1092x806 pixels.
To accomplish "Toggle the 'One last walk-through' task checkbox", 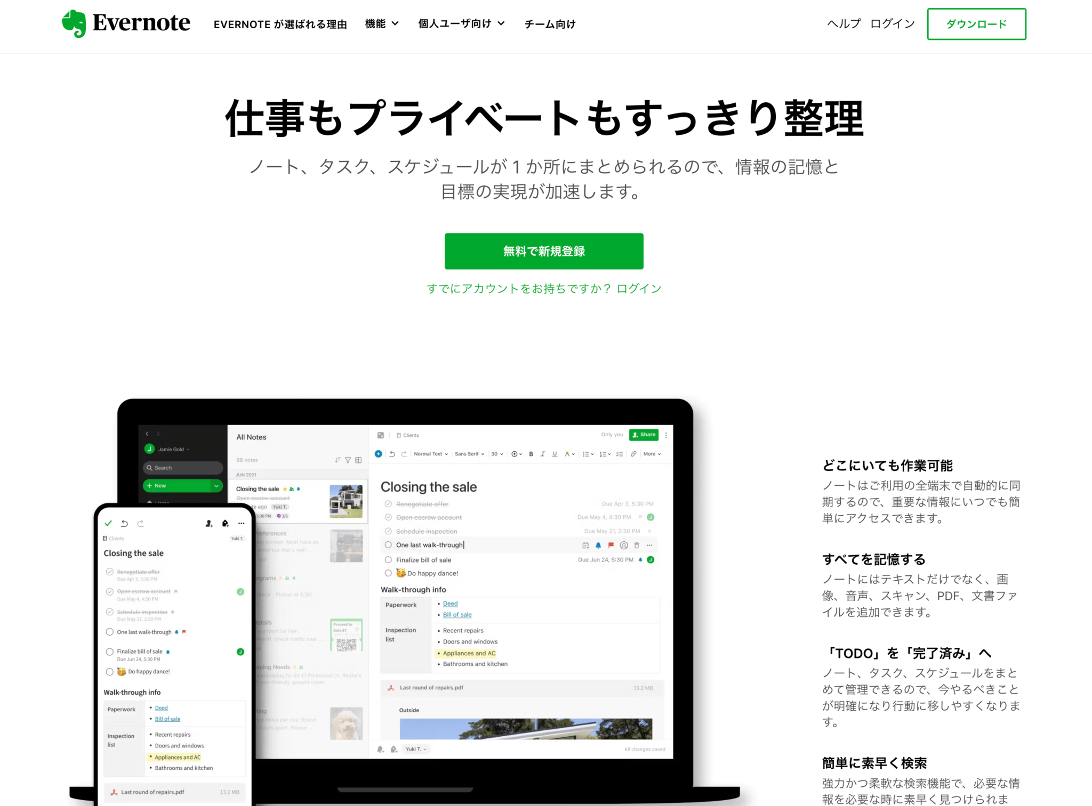I will (388, 545).
